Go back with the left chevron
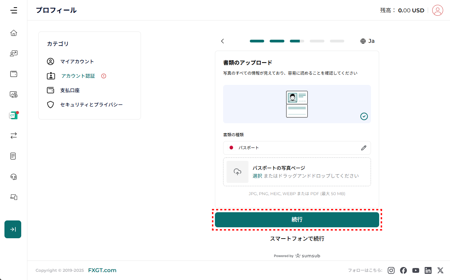Screen dimensions: 450x280 [222, 41]
